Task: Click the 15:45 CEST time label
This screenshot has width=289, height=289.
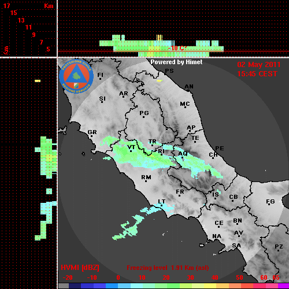Action: 257,74
